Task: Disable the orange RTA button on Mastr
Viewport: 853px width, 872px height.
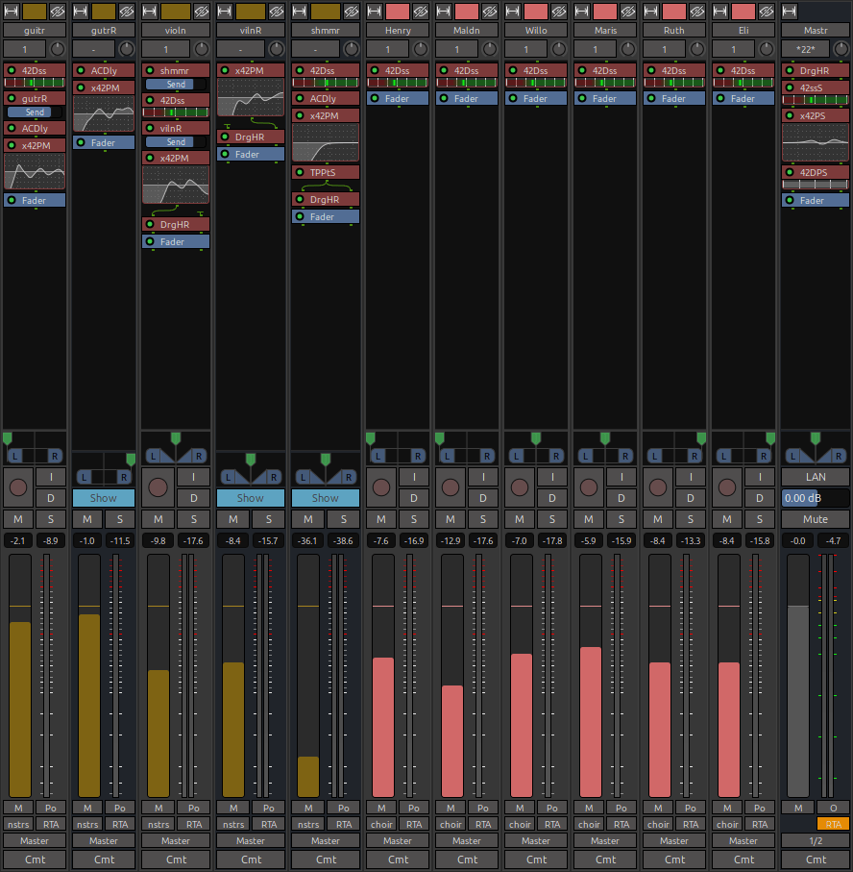Action: pyautogui.click(x=833, y=824)
